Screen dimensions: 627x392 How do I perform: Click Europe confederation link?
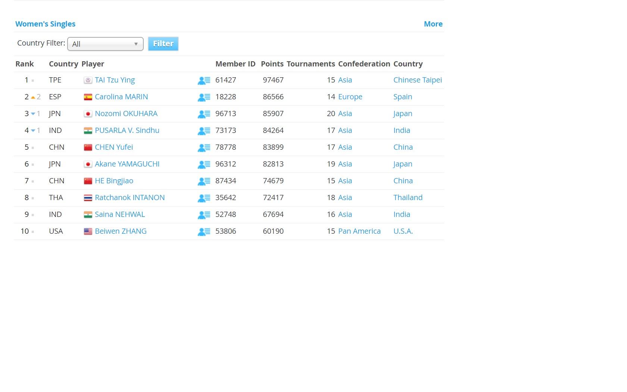(350, 97)
